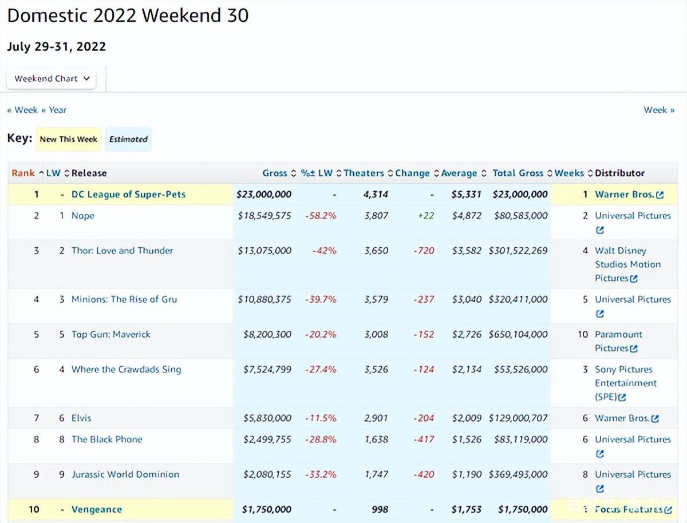Open the Weekend Chart dropdown
Screen dimensions: 687x523
coord(52,79)
